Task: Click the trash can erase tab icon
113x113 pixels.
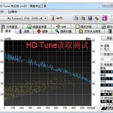Action: (110, 31)
